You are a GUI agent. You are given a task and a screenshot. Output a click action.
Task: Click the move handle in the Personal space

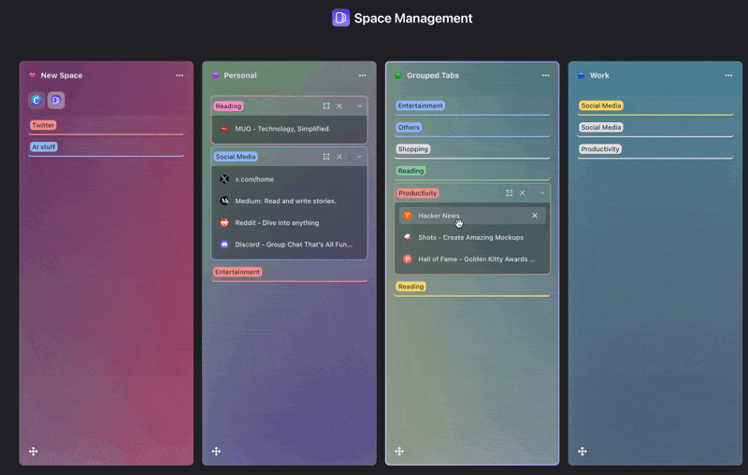[x=216, y=451]
